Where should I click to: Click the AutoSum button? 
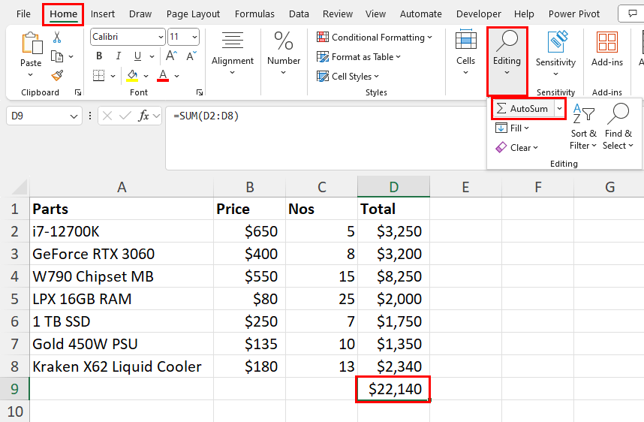point(523,108)
